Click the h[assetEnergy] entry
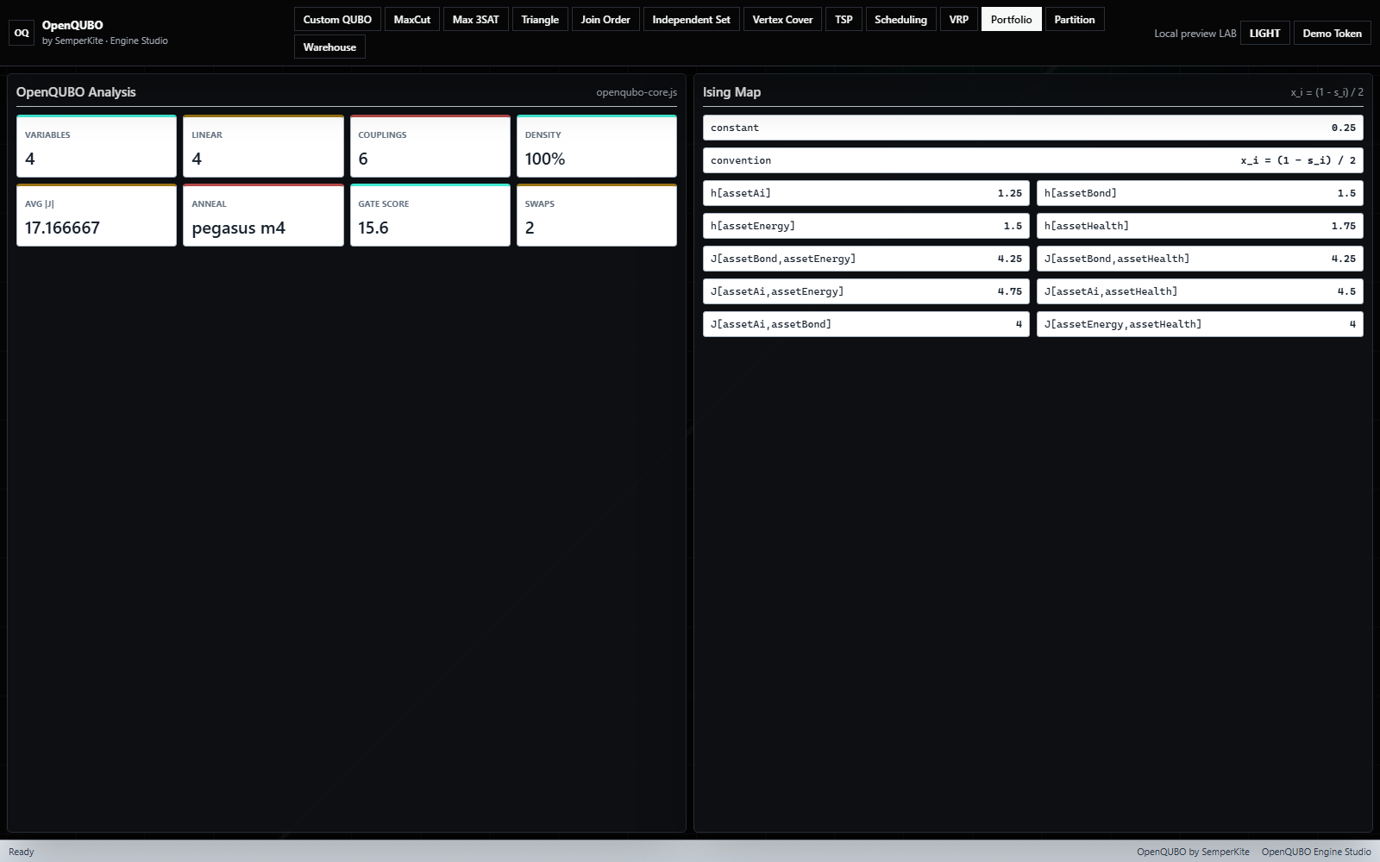This screenshot has width=1380, height=862. [866, 226]
